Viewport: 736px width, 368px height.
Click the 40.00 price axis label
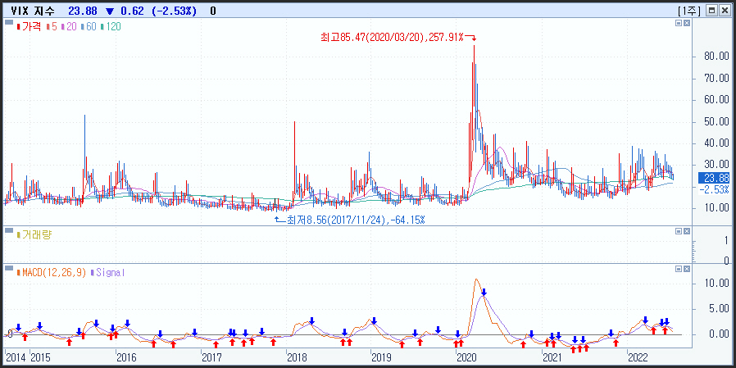[x=716, y=143]
